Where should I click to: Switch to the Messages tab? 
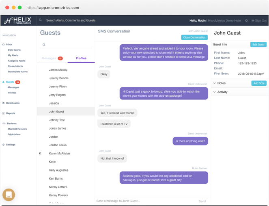click(x=49, y=59)
